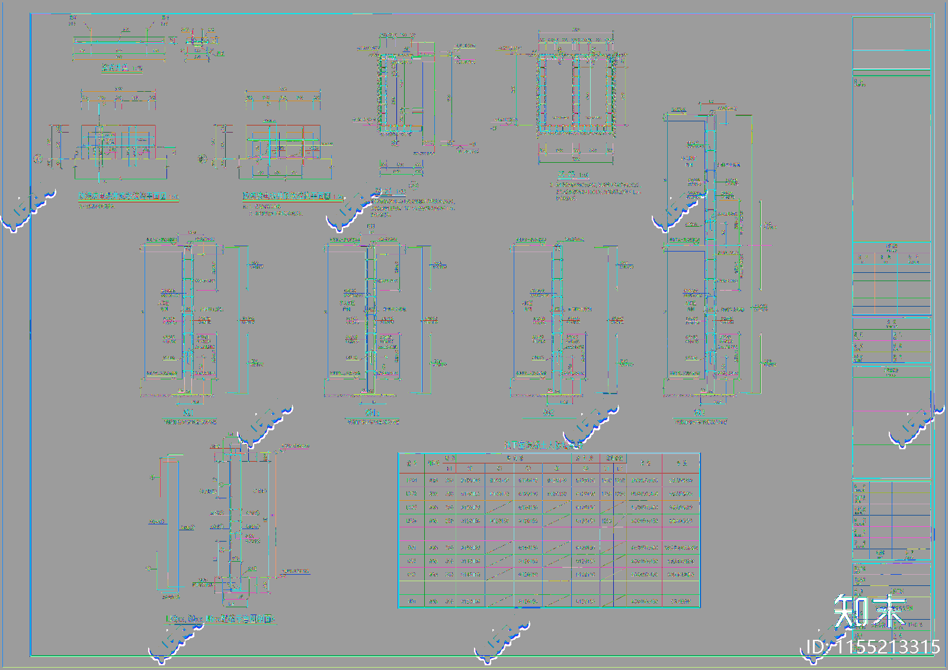The width and height of the screenshot is (948, 670).
Task: Click the long horizontal beam elevation detail
Action: tap(119, 40)
